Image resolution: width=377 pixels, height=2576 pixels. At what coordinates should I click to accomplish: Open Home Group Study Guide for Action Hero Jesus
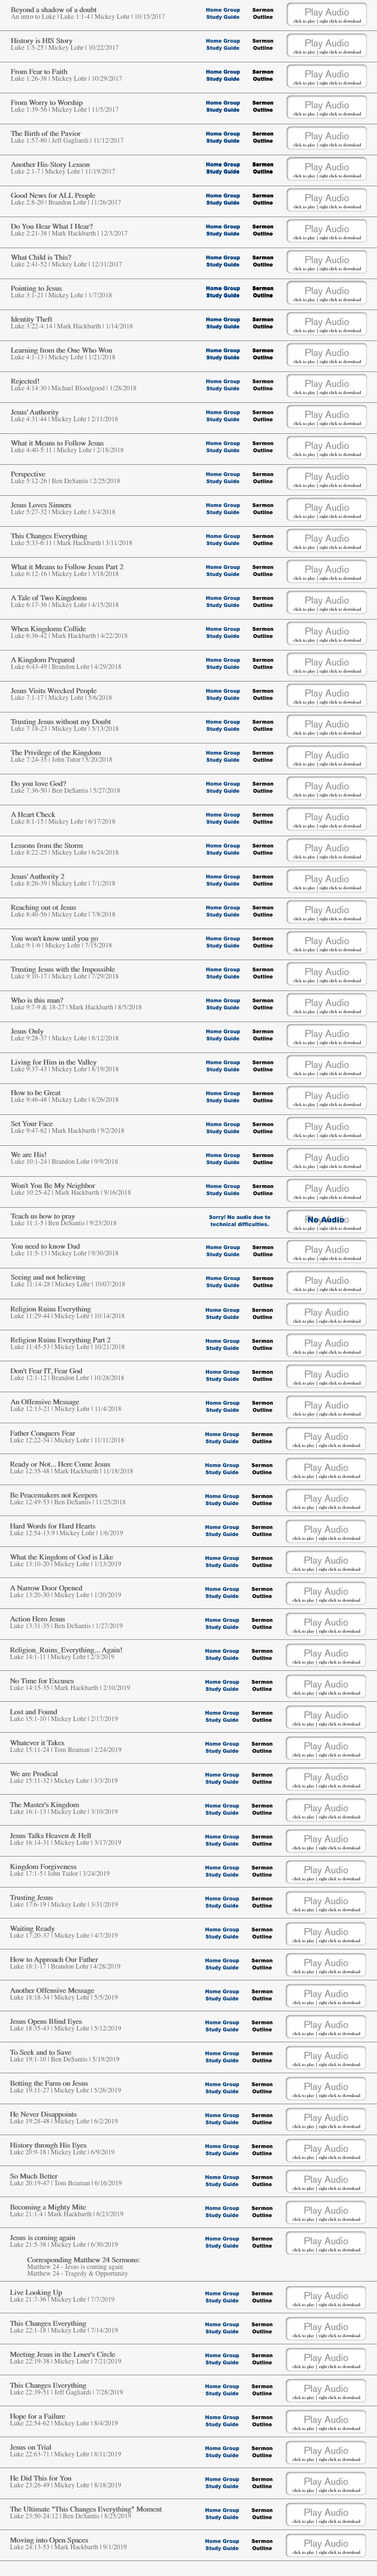222,1623
